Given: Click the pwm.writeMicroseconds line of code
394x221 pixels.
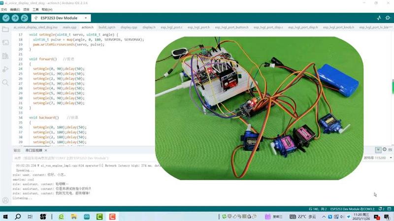Looking at the screenshot, I should coord(68,44).
